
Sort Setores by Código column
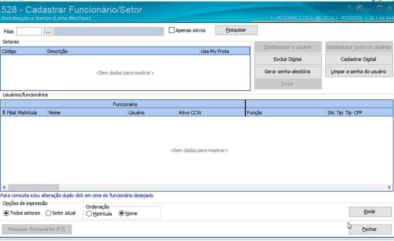(x=24, y=51)
